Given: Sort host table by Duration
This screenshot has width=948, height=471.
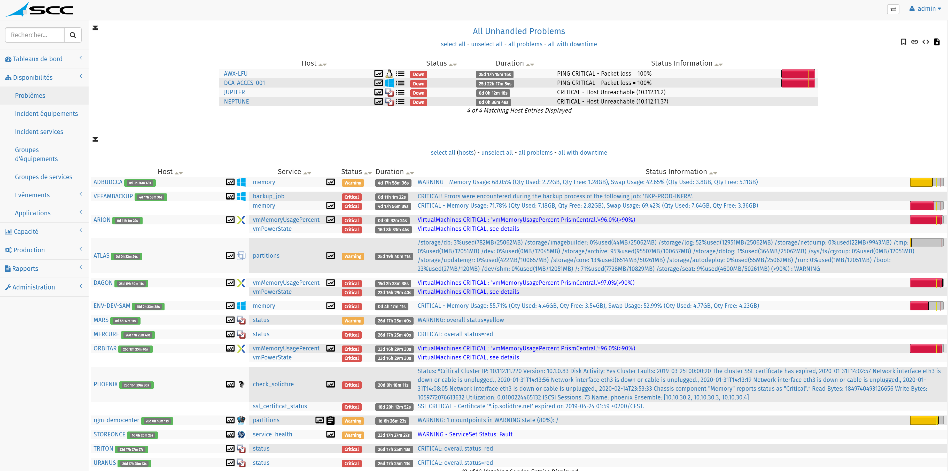Looking at the screenshot, I should point(530,64).
